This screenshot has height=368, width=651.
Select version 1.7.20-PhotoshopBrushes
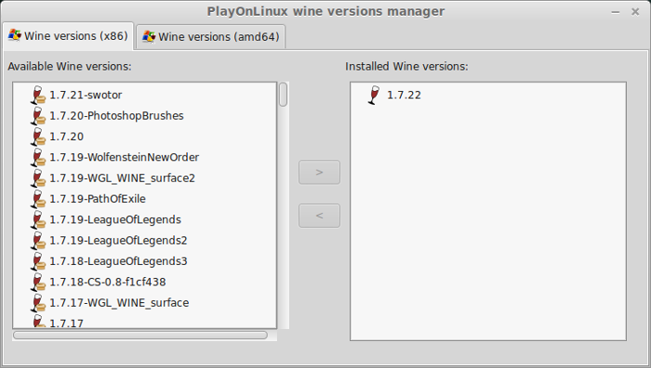pos(116,116)
